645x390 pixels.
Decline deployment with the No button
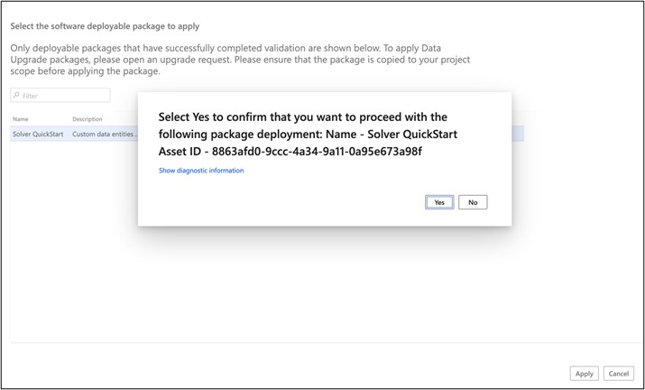pos(473,202)
